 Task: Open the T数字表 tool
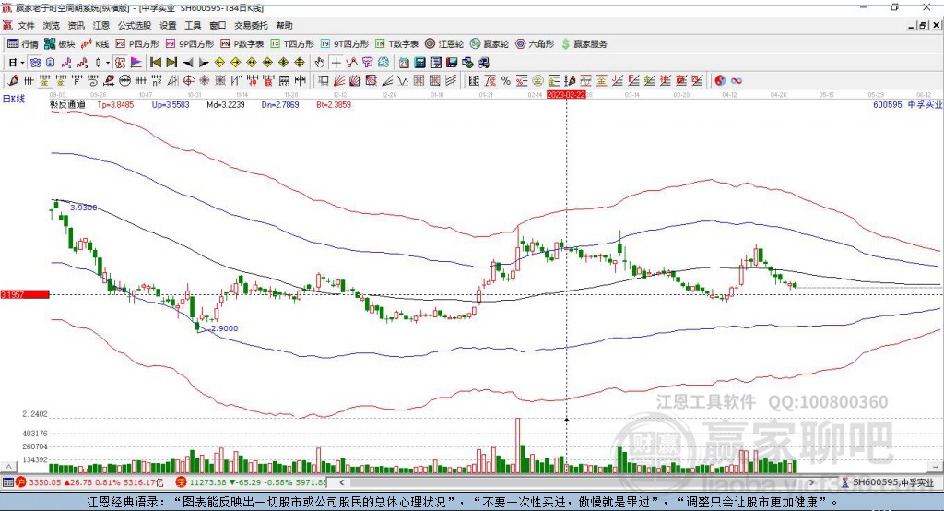tap(396, 44)
